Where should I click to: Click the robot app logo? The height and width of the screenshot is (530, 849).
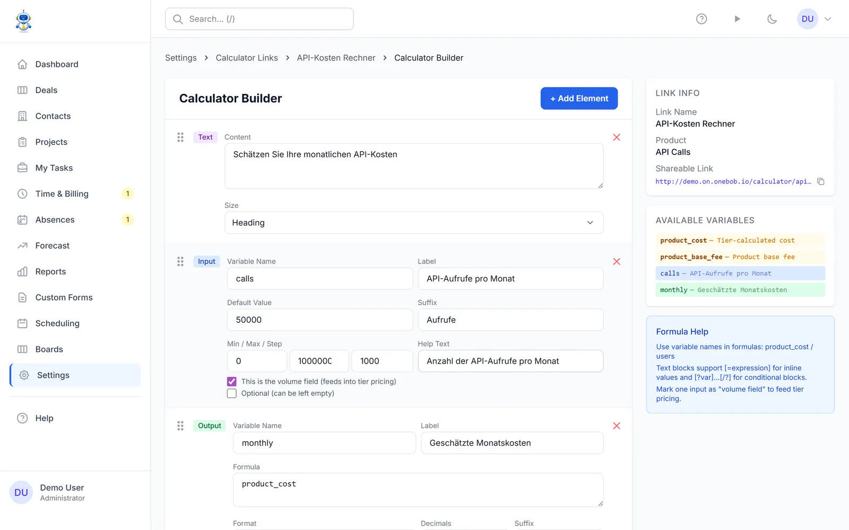[x=23, y=21]
